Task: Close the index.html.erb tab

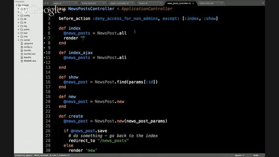Action: coord(221,3)
